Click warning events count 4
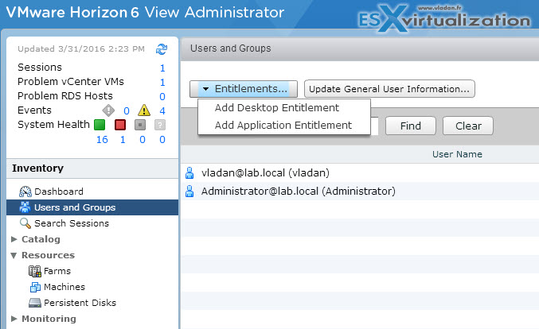Viewport: 539px width, 329px height. 162,110
